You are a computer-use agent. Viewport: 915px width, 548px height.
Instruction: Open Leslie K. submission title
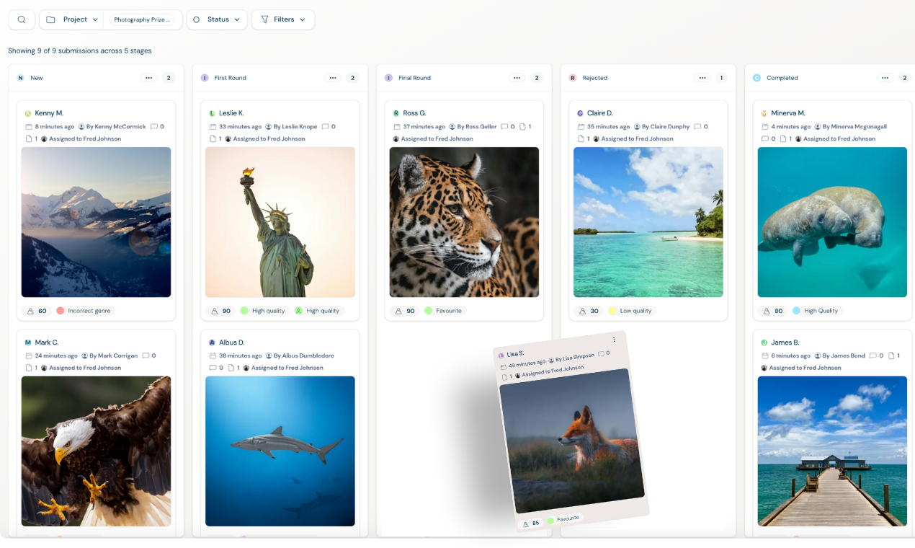231,113
